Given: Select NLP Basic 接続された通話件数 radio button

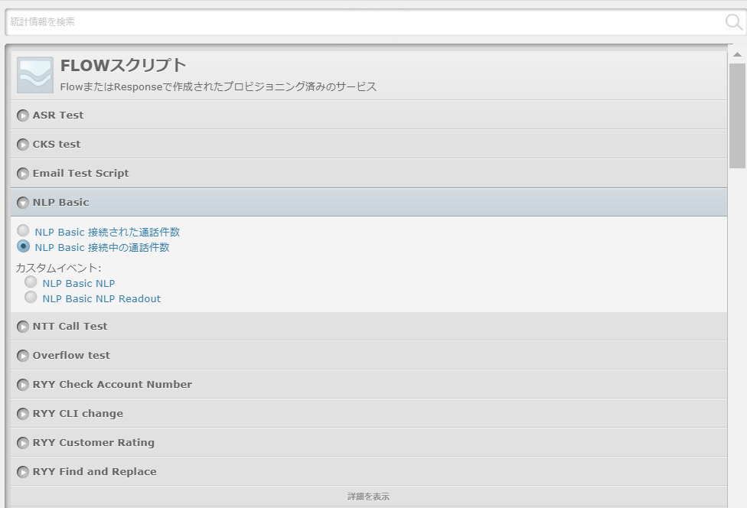Looking at the screenshot, I should [x=23, y=231].
